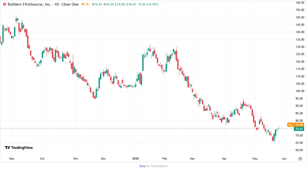
Task: Click the 160.00 price axis label
Action: 300,2
